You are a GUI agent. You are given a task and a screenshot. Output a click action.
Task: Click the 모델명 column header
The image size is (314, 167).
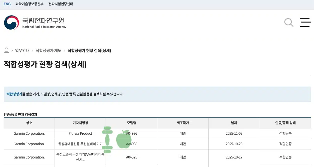pos(131,123)
